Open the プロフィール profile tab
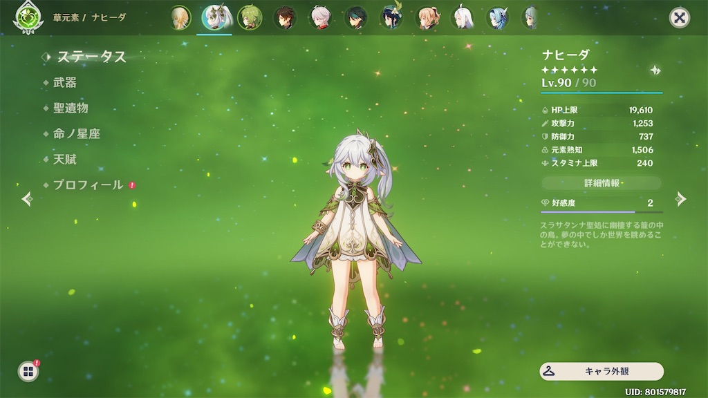The image size is (708, 398). (x=88, y=185)
